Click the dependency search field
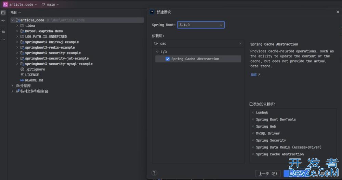 click(x=198, y=43)
